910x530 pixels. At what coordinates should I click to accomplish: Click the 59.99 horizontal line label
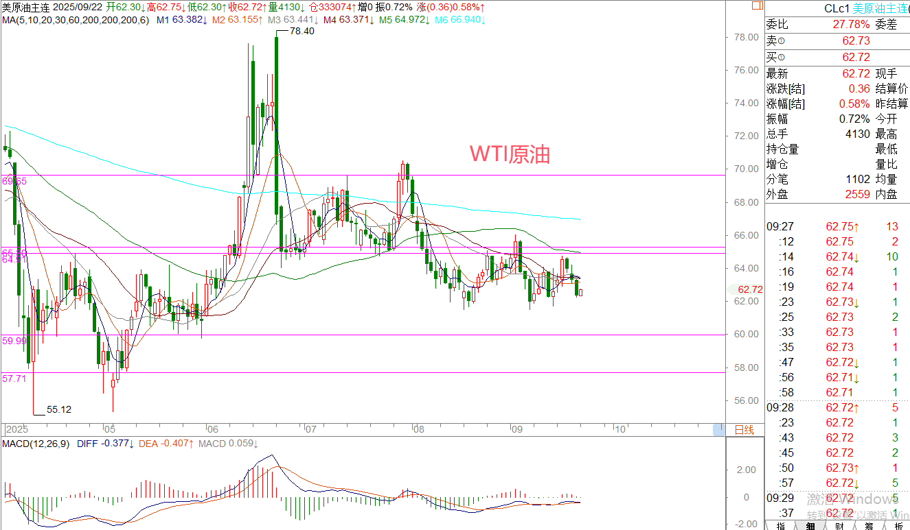click(14, 340)
